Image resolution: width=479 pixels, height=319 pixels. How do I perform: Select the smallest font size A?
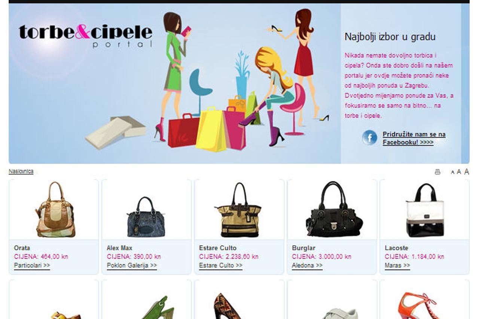click(x=452, y=172)
